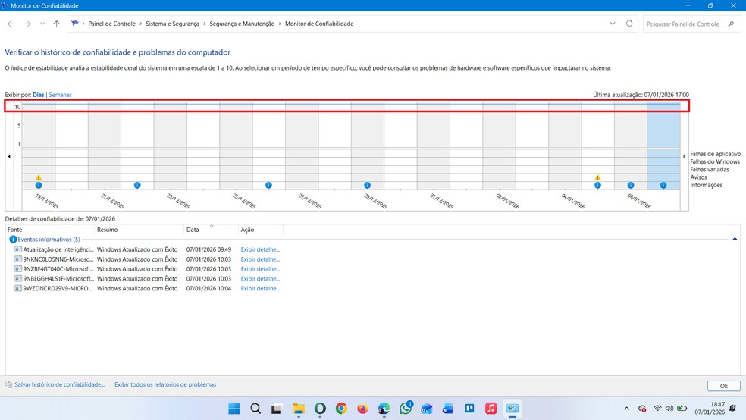Open Firefox from the taskbar

(x=362, y=408)
